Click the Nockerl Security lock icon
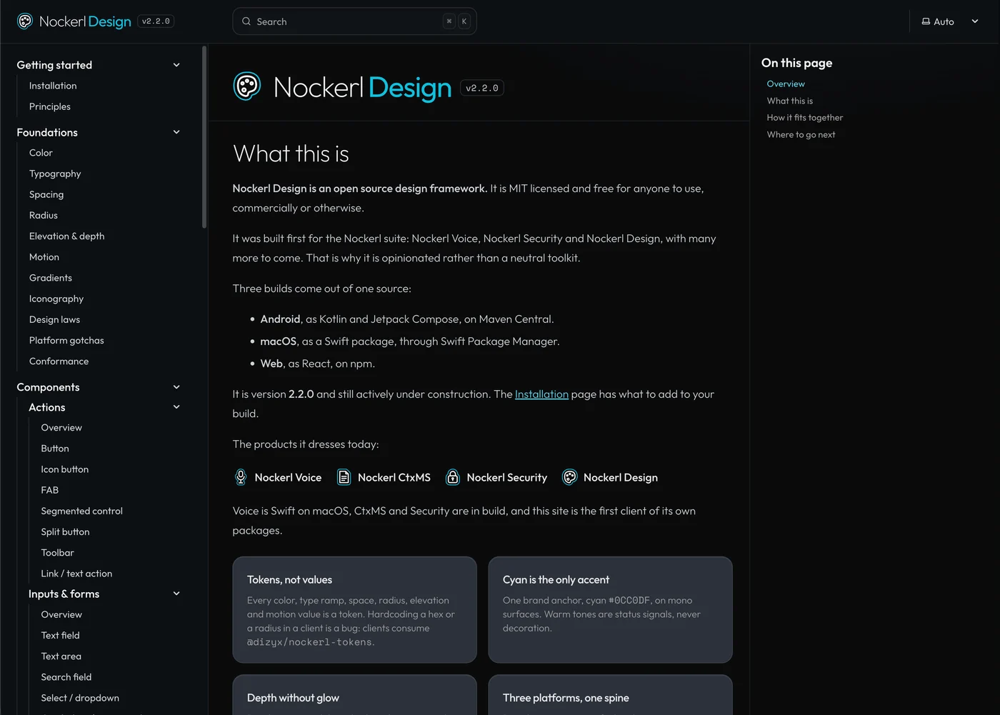 452,477
